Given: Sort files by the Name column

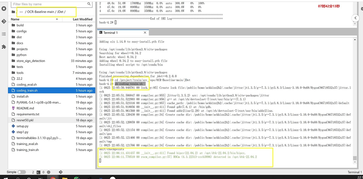Looking at the screenshot, I should click(15, 19).
